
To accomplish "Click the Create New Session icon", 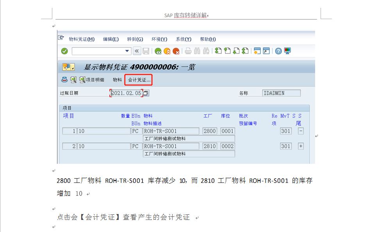I will [x=257, y=51].
